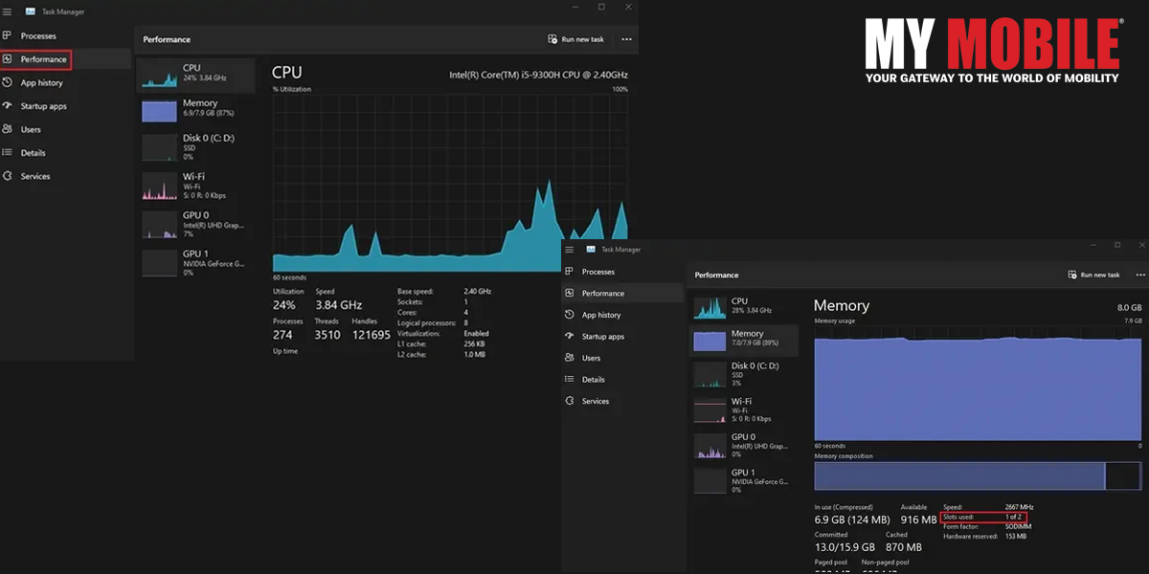Click the 8.0 GB total memory label
This screenshot has width=1149, height=574.
1129,307
